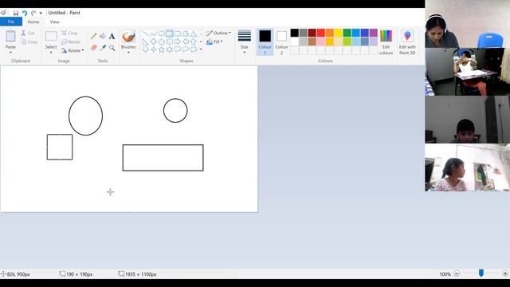Image resolution: width=510 pixels, height=287 pixels.
Task: Choose the Rounded rectangle shape
Action: (x=178, y=33)
